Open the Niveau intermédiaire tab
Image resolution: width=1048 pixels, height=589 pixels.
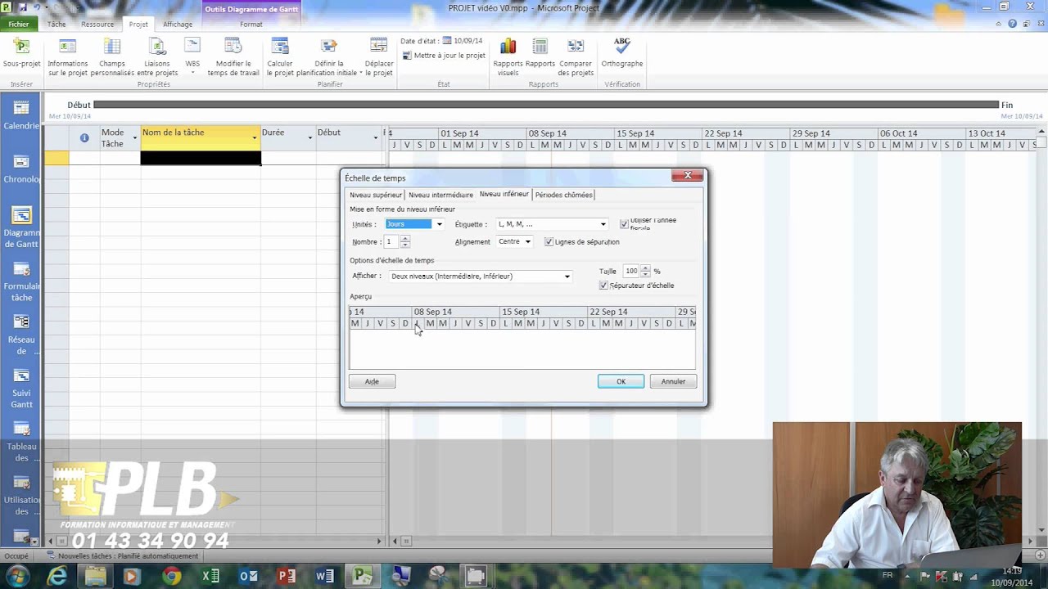point(440,195)
